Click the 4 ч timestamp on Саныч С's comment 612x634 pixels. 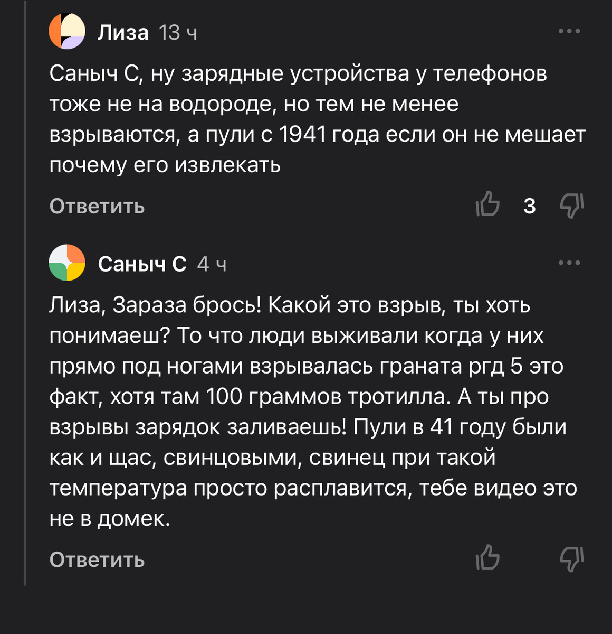pyautogui.click(x=212, y=263)
